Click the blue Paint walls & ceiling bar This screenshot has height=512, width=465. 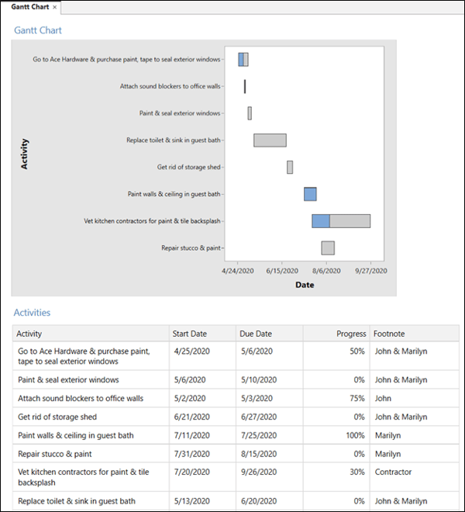(310, 194)
